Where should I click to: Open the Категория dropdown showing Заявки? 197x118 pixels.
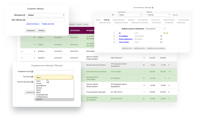tap(46, 15)
